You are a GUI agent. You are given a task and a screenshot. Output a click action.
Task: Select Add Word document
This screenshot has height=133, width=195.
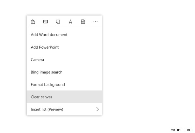click(64, 35)
